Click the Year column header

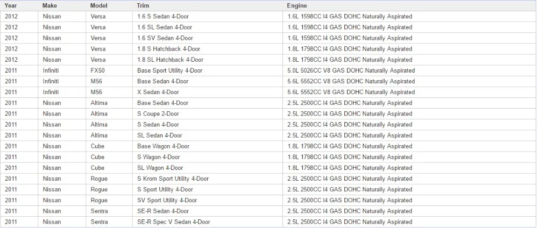19,5
